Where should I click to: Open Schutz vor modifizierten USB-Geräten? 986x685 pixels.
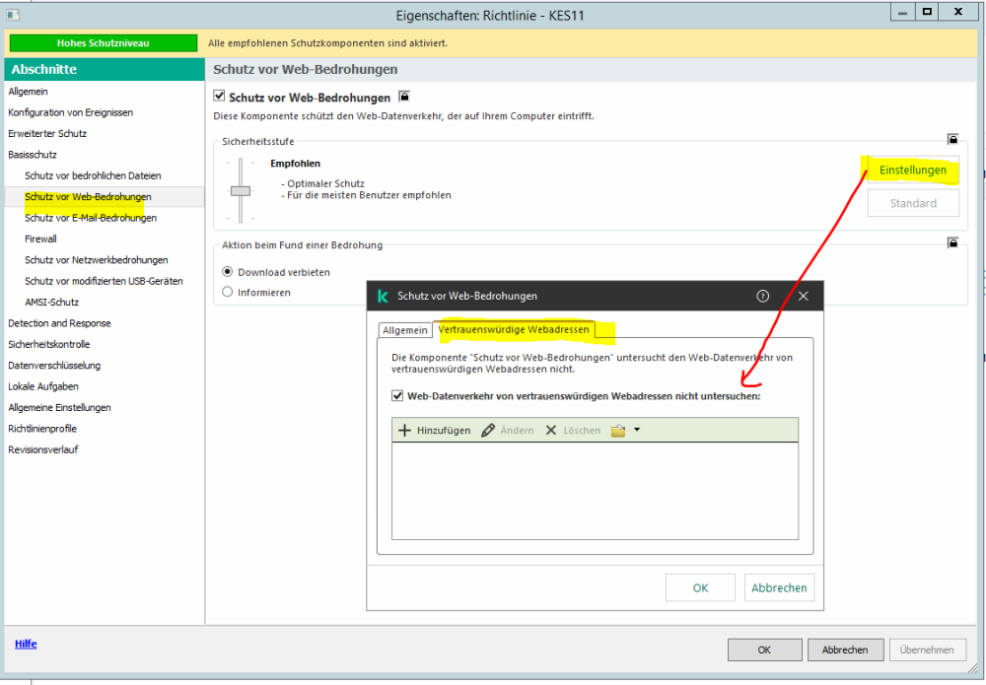(x=104, y=281)
